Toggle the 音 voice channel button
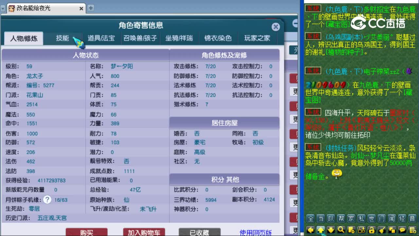419x236 pixels. pos(412,219)
